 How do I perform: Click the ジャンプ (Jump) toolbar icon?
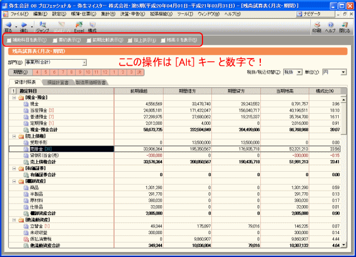(x=42, y=26)
